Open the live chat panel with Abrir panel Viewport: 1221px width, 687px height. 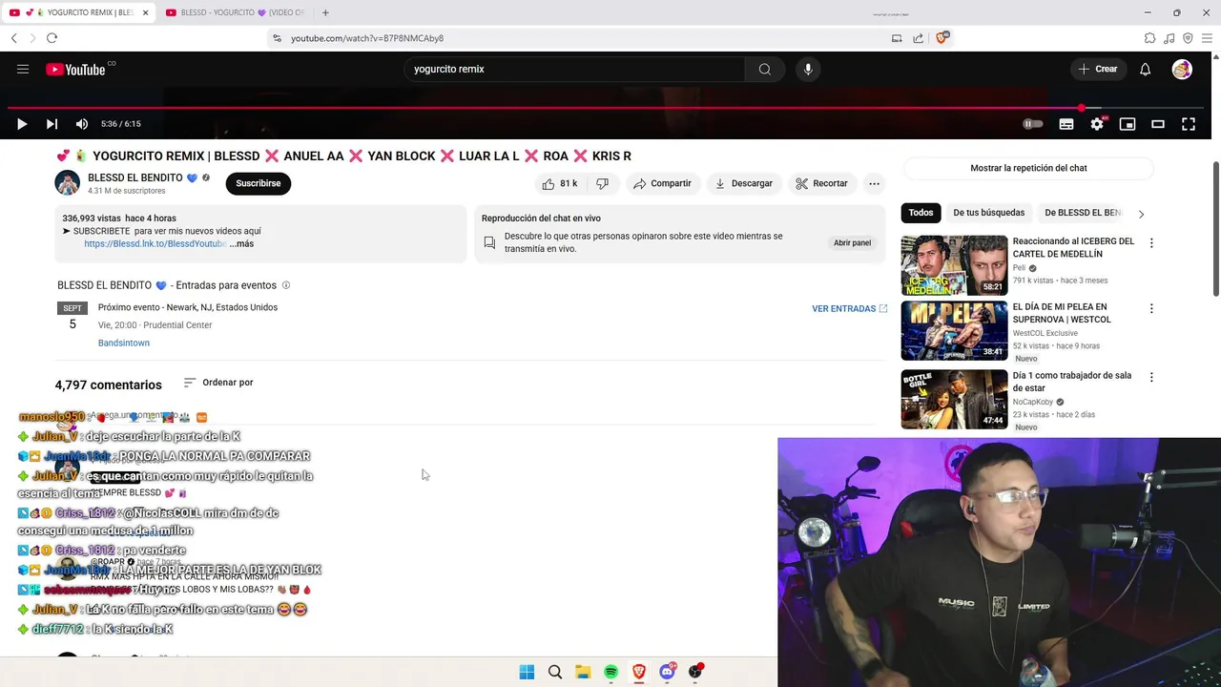pyautogui.click(x=852, y=243)
